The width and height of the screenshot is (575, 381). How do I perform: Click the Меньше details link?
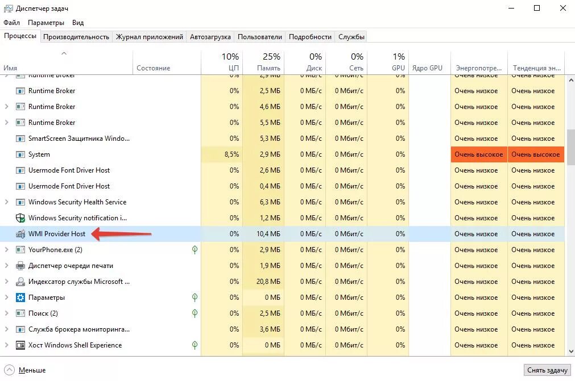coord(32,370)
